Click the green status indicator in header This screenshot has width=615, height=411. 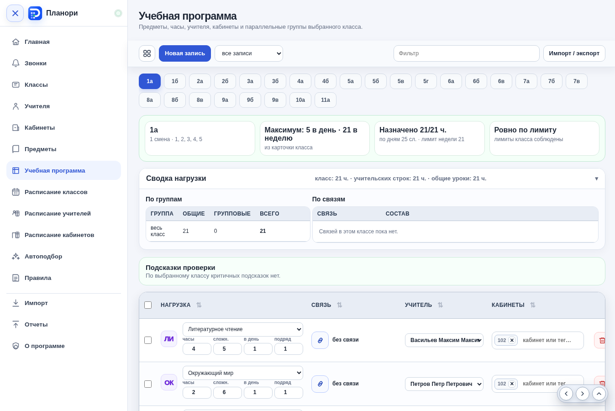pyautogui.click(x=118, y=13)
